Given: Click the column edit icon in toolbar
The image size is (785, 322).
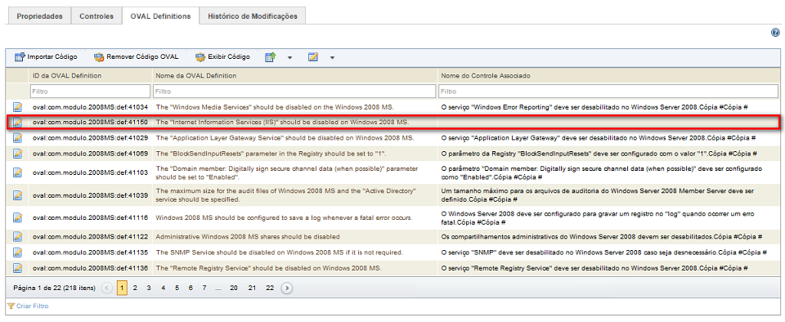Looking at the screenshot, I should tap(313, 57).
